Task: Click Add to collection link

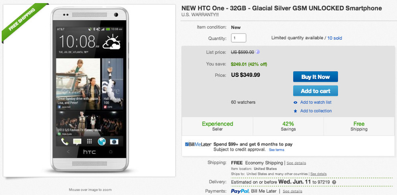Action: click(316, 111)
